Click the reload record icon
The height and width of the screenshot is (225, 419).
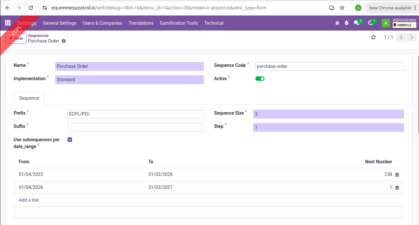(x=373, y=37)
